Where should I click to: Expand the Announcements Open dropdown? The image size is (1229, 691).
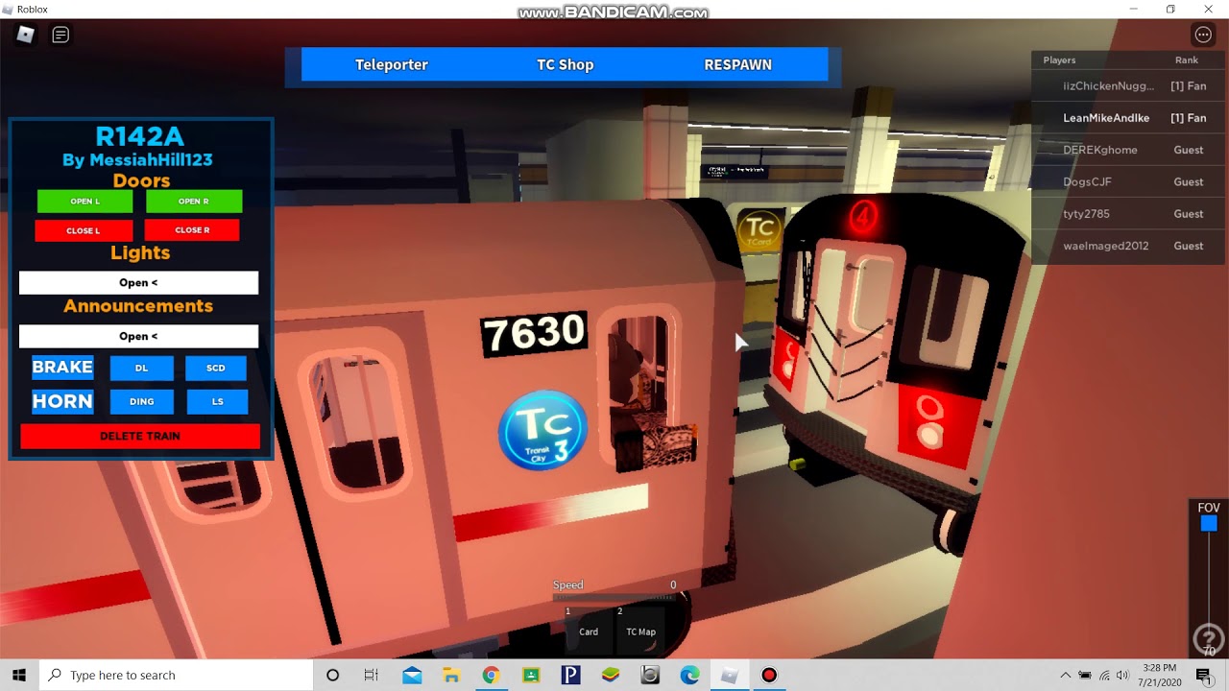138,336
